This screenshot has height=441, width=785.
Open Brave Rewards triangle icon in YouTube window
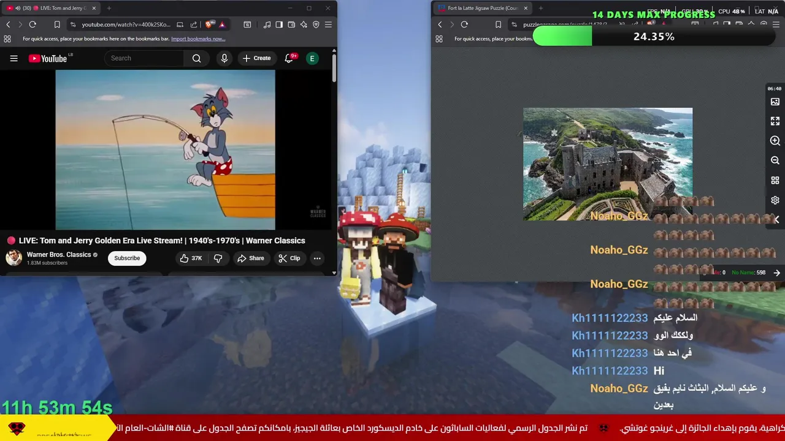(222, 24)
